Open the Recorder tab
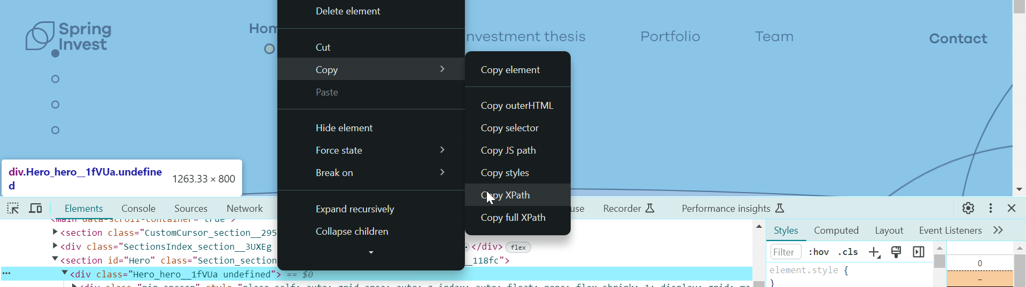1026x287 pixels. [629, 209]
